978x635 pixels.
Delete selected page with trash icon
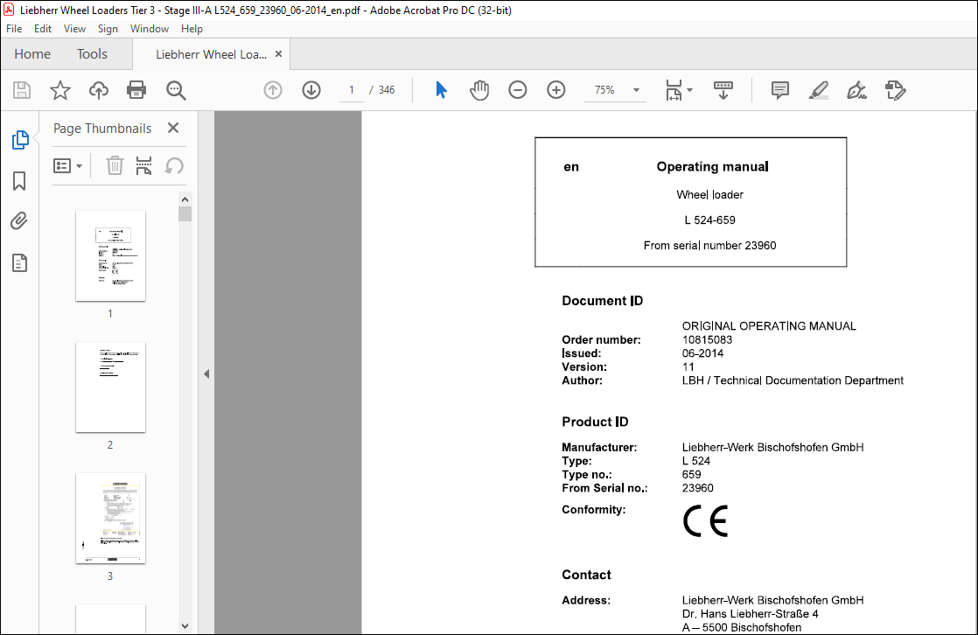pos(115,166)
